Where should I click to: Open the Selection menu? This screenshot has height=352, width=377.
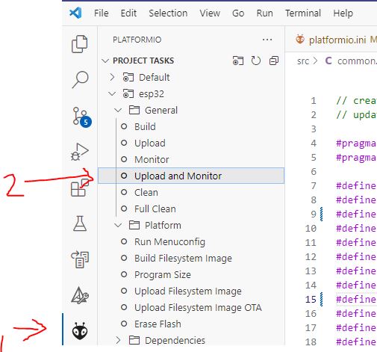pyautogui.click(x=168, y=13)
